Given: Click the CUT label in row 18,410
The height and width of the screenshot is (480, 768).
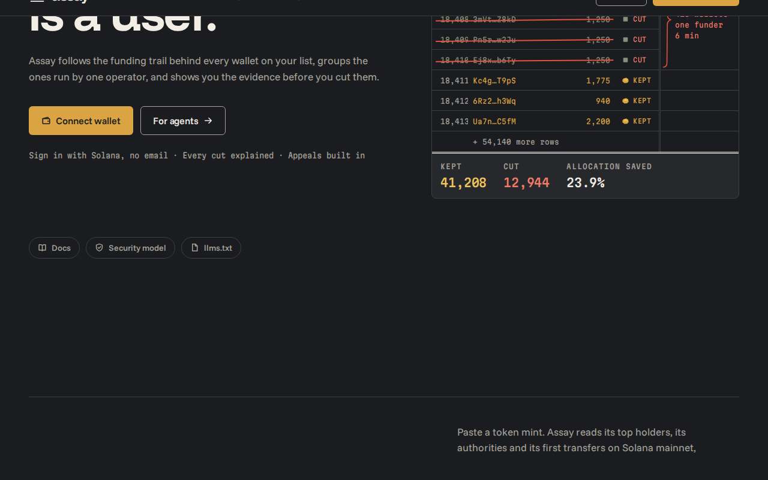Looking at the screenshot, I should pyautogui.click(x=640, y=60).
